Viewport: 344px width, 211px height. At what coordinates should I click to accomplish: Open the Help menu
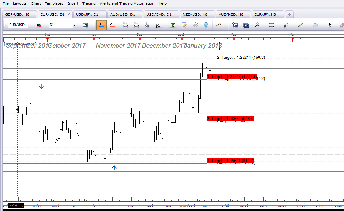click(162, 3)
